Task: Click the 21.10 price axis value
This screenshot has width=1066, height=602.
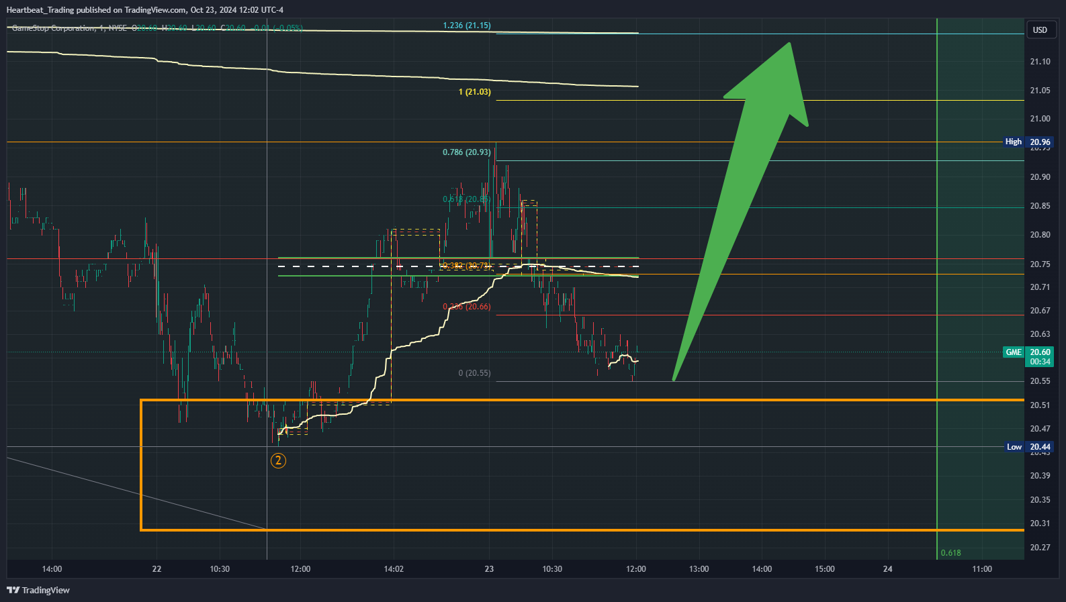Action: click(1040, 62)
